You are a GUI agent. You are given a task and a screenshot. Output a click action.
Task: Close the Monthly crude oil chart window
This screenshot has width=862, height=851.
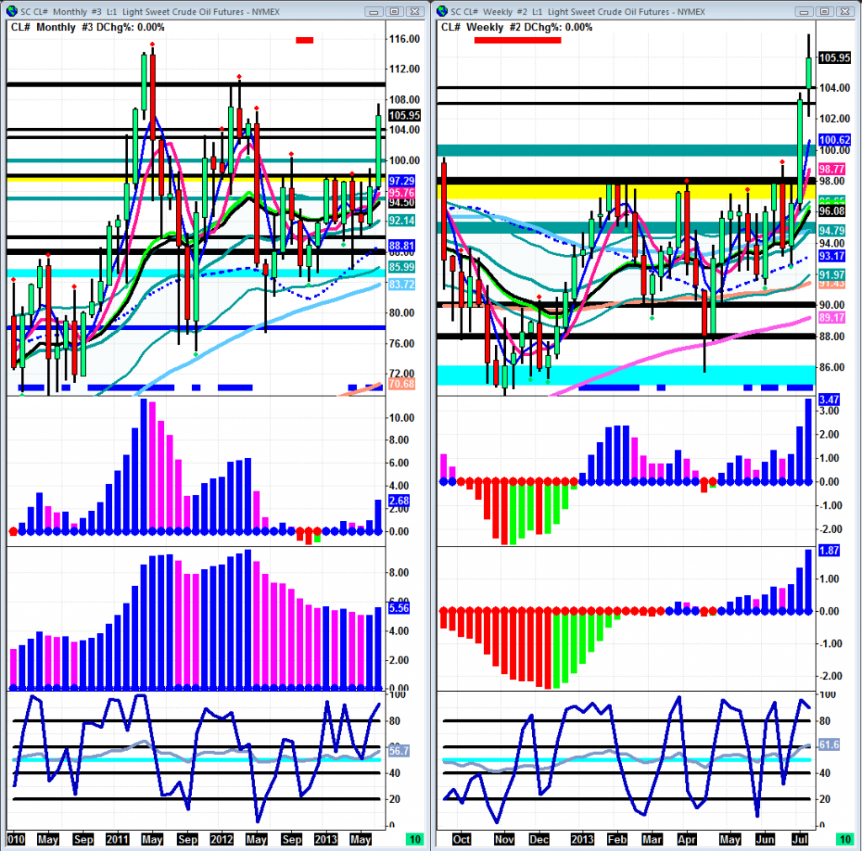415,10
